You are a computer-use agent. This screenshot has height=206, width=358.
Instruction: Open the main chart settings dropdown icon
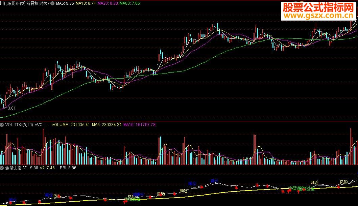[52, 3]
